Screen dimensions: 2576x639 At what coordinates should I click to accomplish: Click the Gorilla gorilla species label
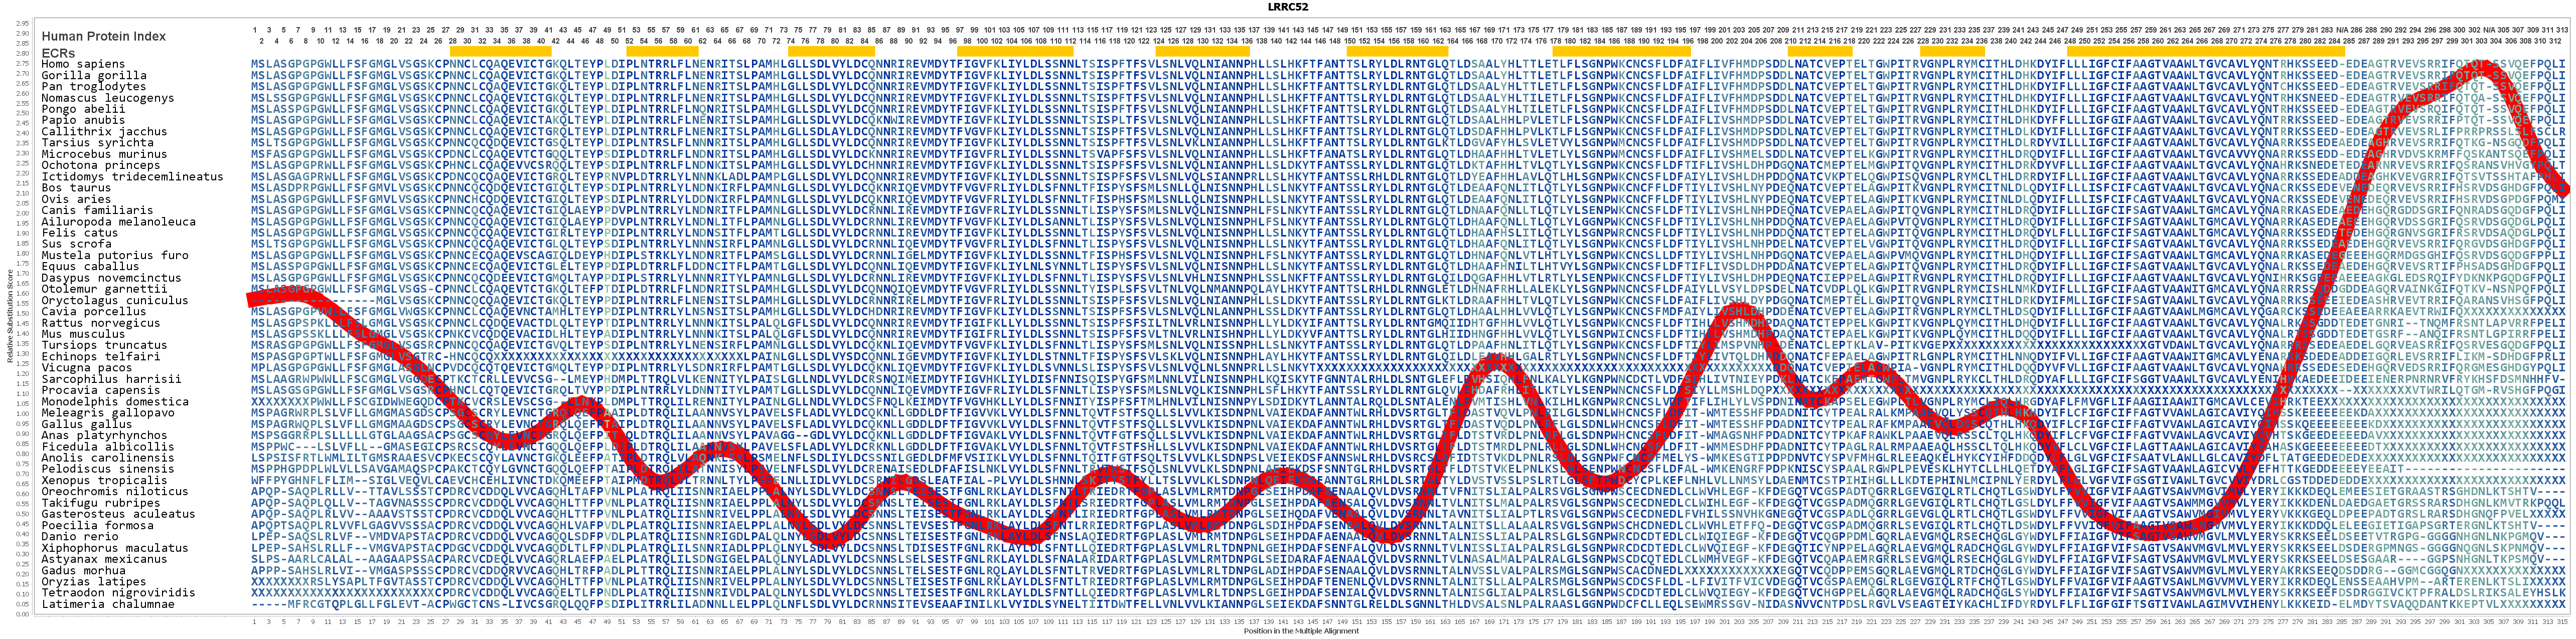pyautogui.click(x=94, y=76)
